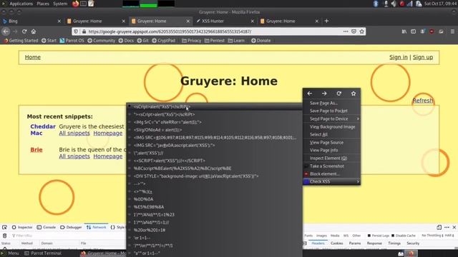This screenshot has width=458, height=257.
Task: Select the first <sCript>alert("XsS") payload
Action: coord(215,106)
